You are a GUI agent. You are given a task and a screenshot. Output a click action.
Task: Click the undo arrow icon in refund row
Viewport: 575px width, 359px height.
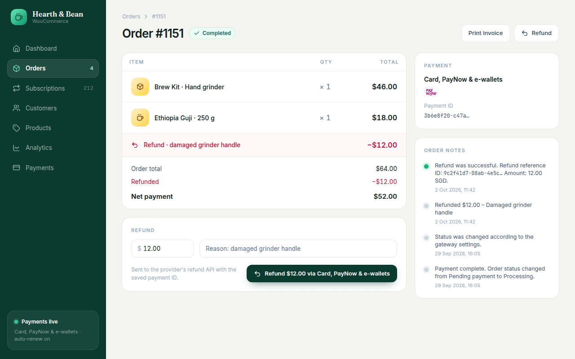tap(135, 145)
